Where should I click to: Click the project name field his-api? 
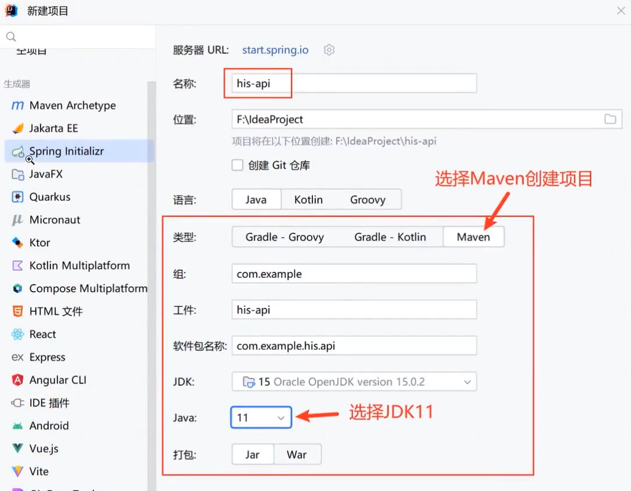pyautogui.click(x=354, y=83)
